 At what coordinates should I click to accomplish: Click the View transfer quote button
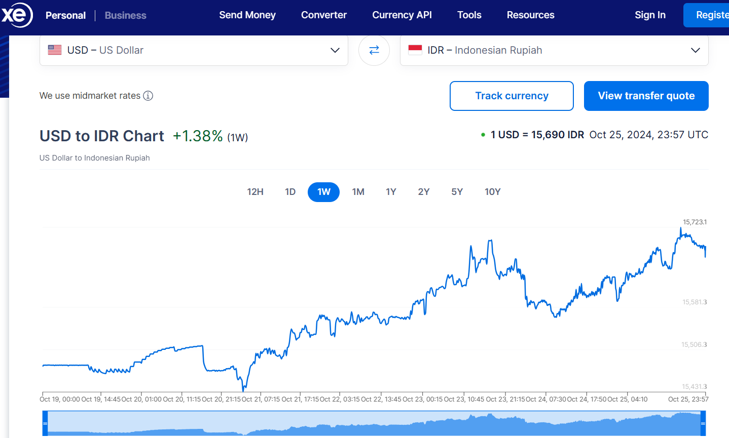(x=646, y=96)
